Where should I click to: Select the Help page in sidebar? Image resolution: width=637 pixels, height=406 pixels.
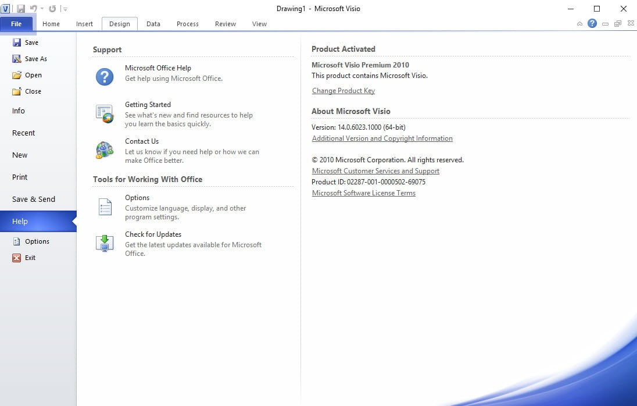[x=38, y=222]
